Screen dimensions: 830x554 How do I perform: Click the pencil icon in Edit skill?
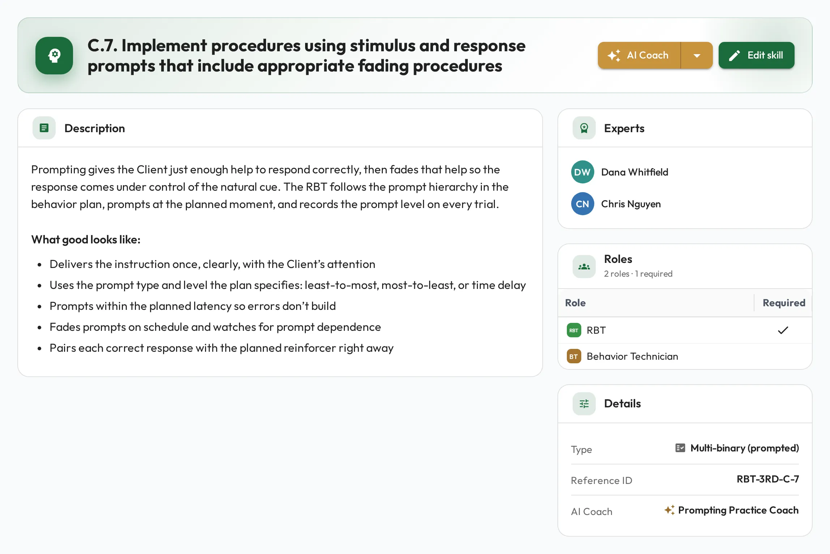[x=734, y=55]
